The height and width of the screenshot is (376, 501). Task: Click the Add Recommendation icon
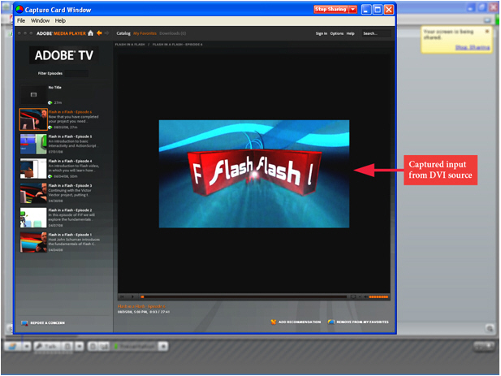(x=273, y=322)
